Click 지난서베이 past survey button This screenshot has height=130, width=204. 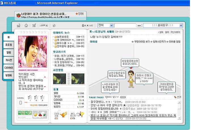coord(175,32)
